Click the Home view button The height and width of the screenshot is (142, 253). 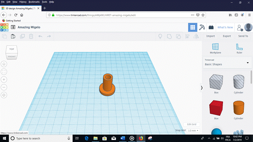tap(4, 64)
